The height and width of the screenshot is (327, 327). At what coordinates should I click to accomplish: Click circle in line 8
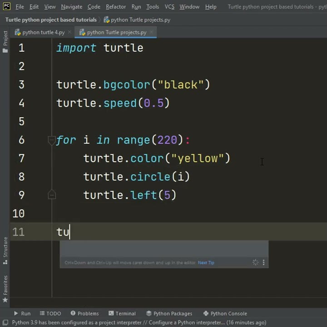point(150,177)
